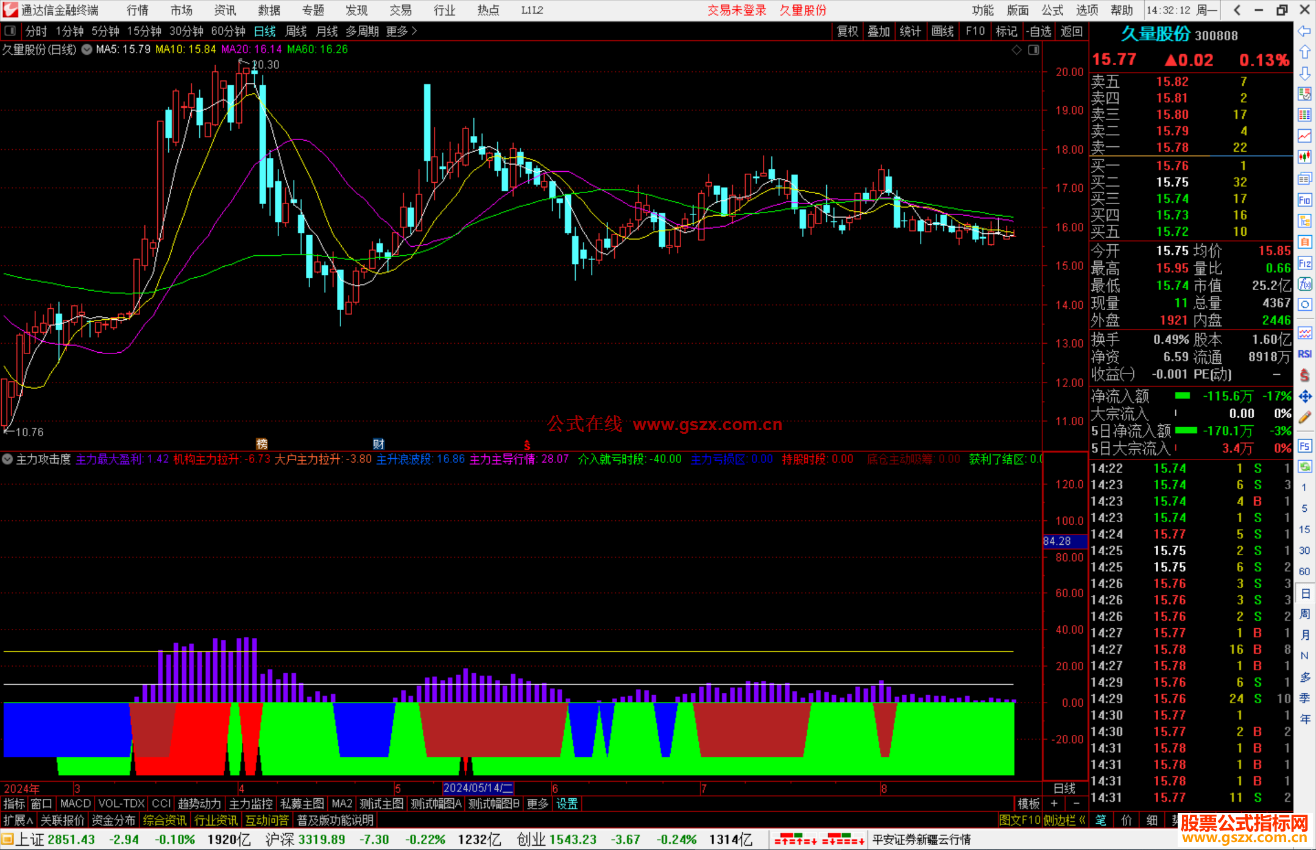Click the 2024/05/14 date marker on timeline
Screen dimensions: 1316x850
[478, 788]
